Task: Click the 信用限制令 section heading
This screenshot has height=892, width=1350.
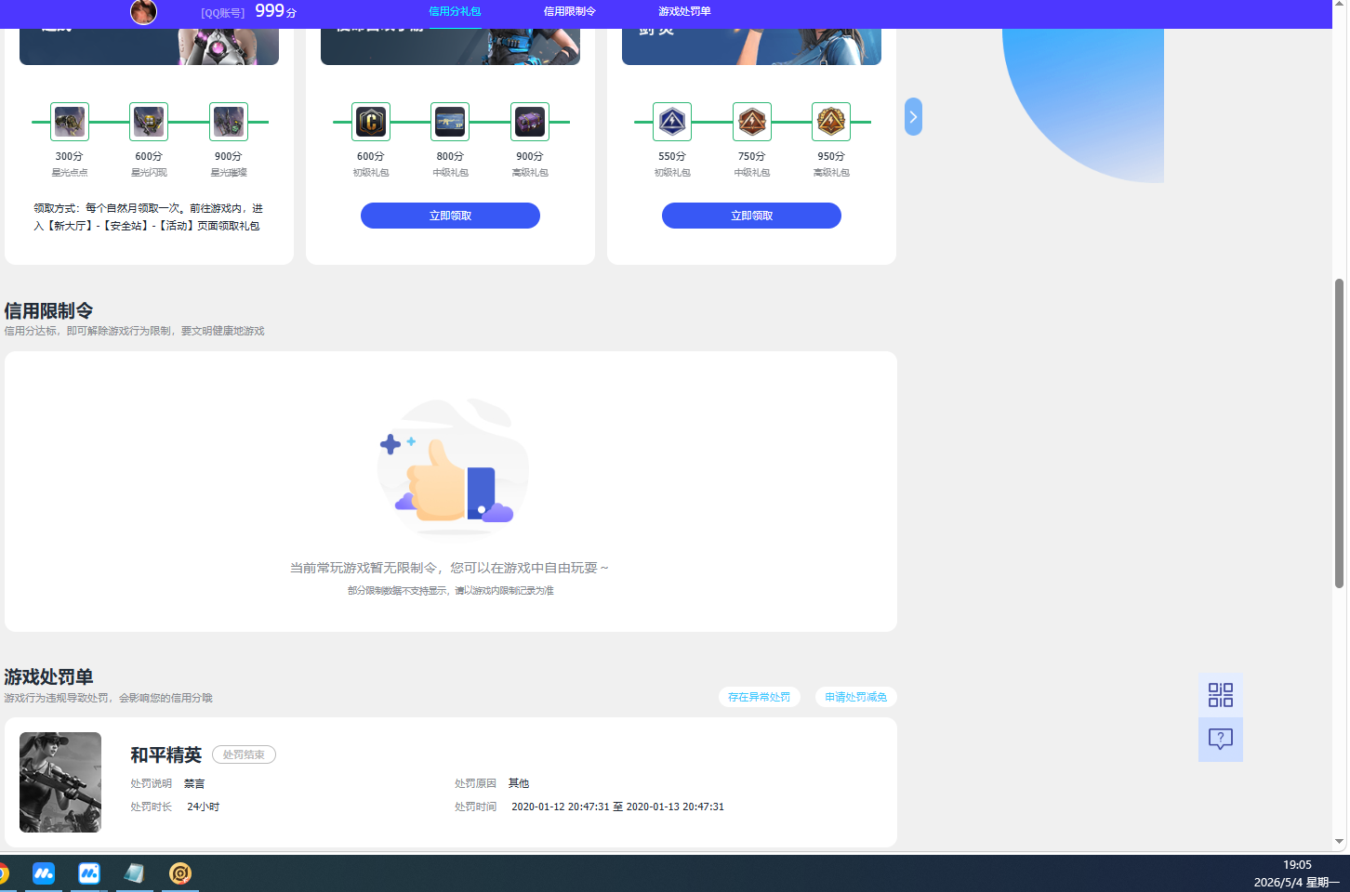Action: 48,310
